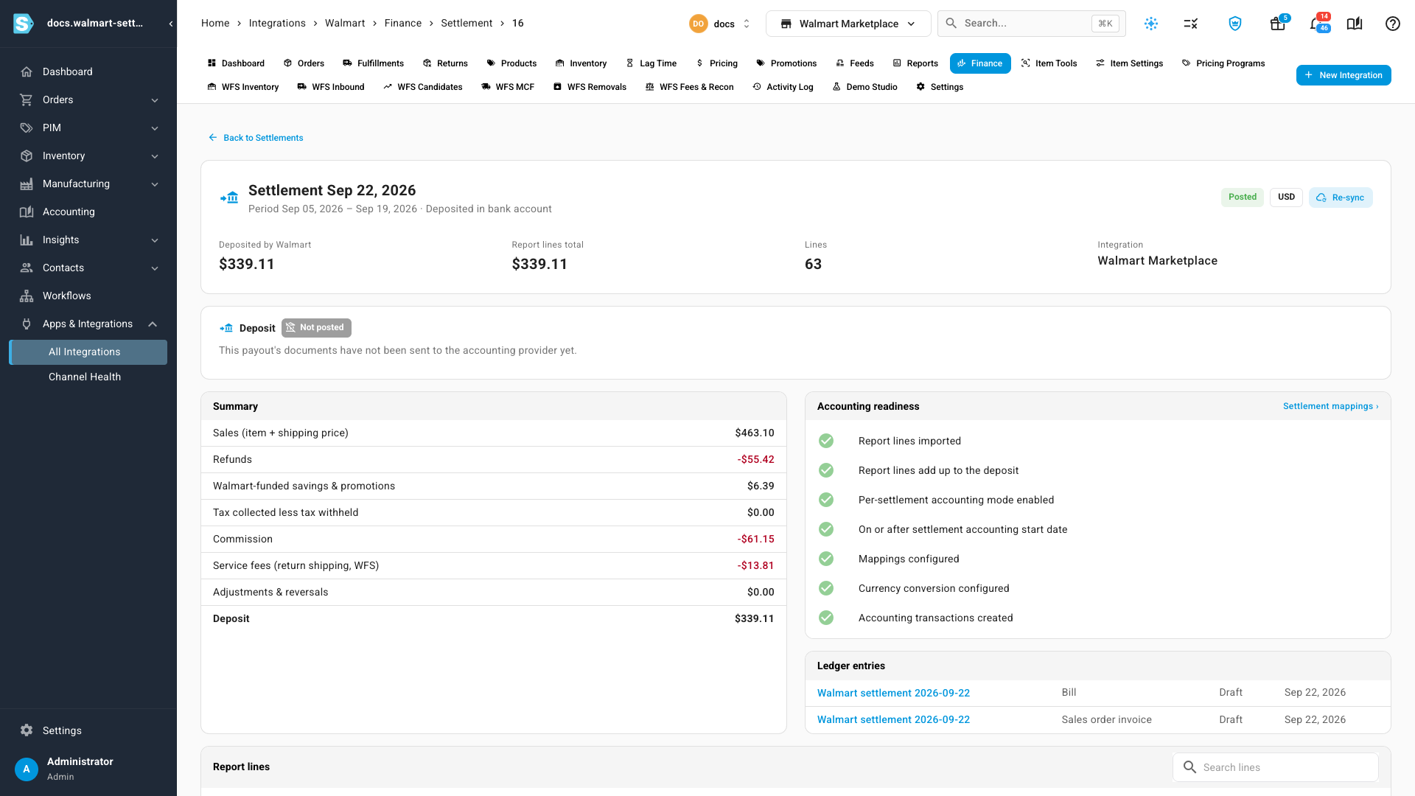Expand the Manufacturing sidebar section

click(x=88, y=184)
